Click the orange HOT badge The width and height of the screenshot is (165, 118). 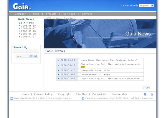(x=83, y=67)
